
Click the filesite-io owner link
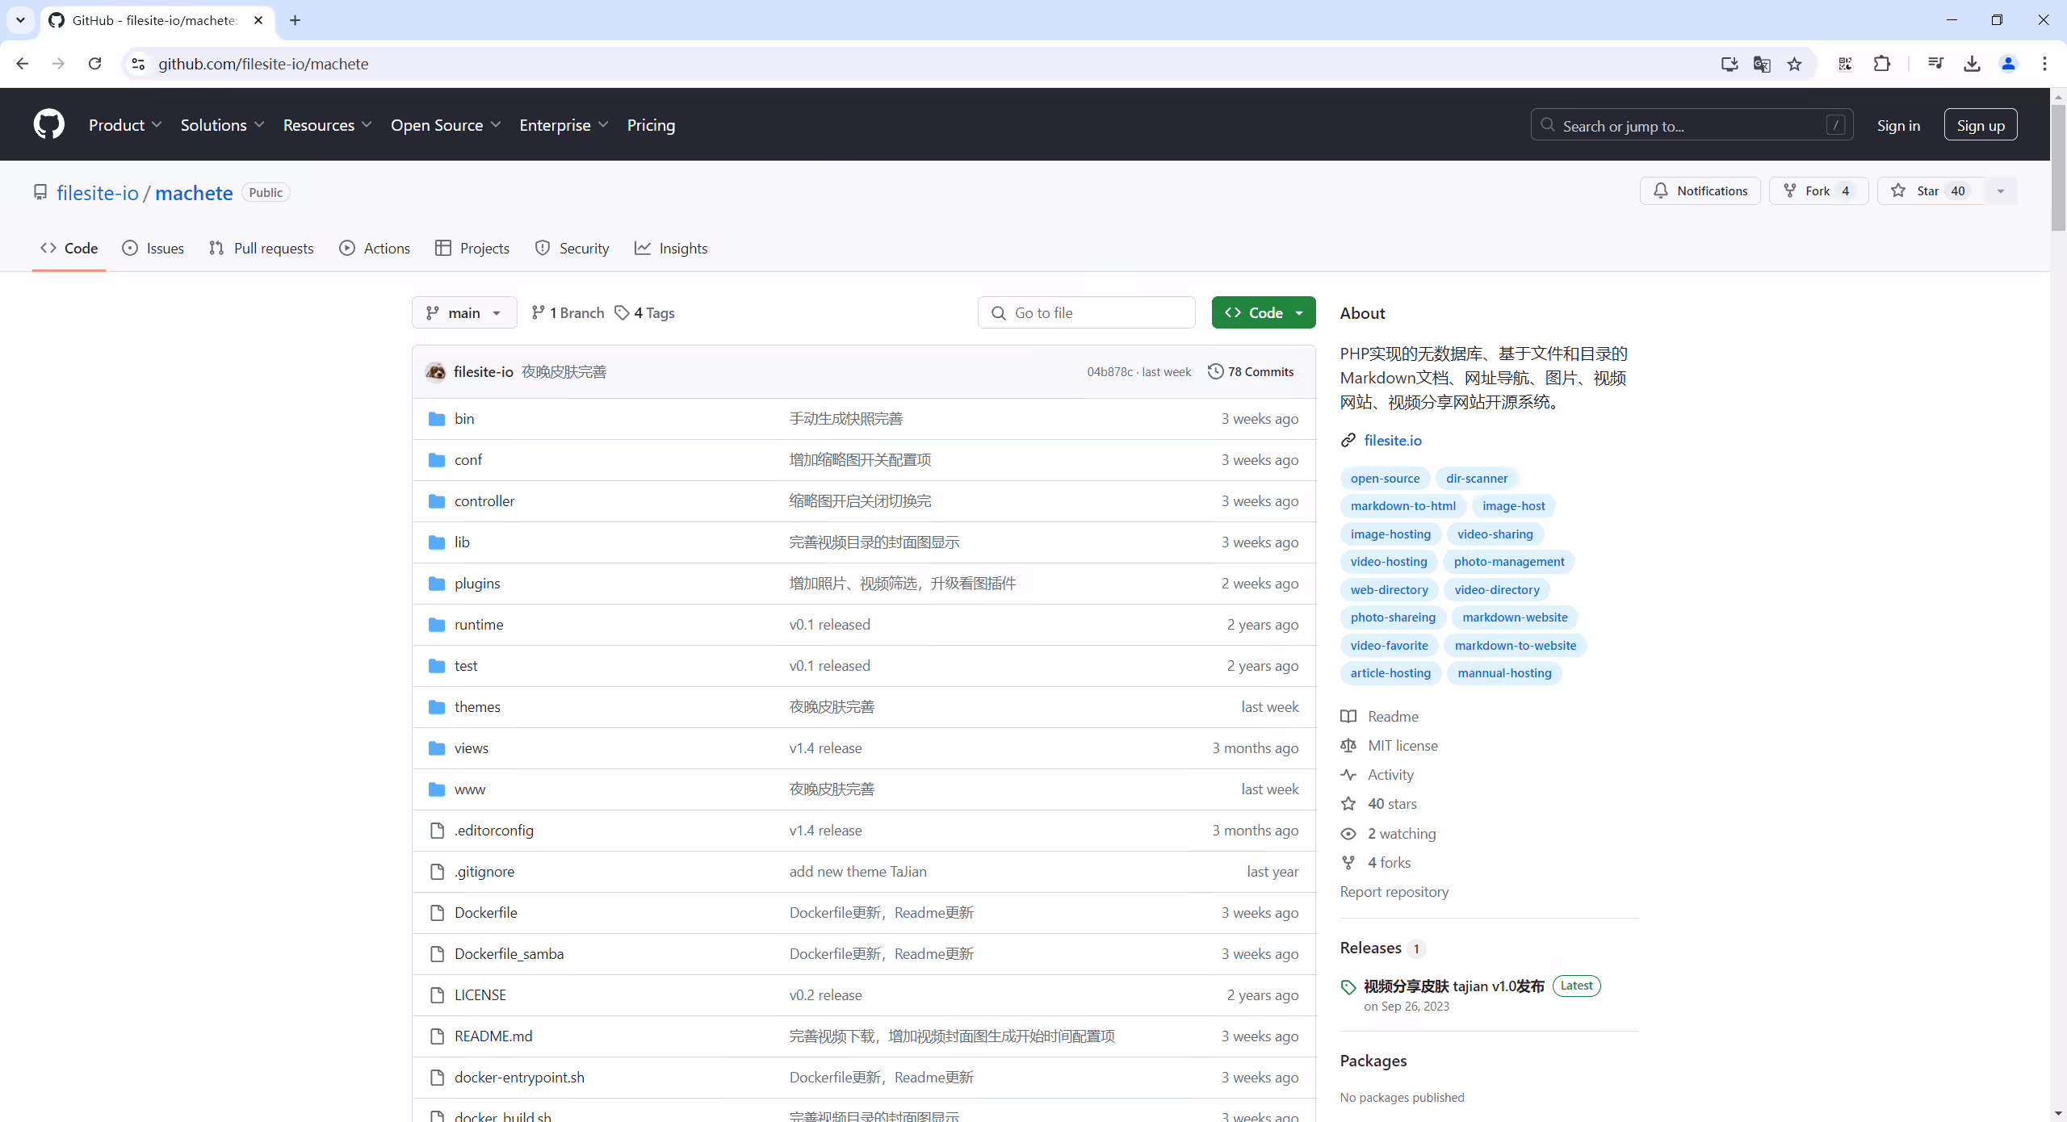pos(98,193)
